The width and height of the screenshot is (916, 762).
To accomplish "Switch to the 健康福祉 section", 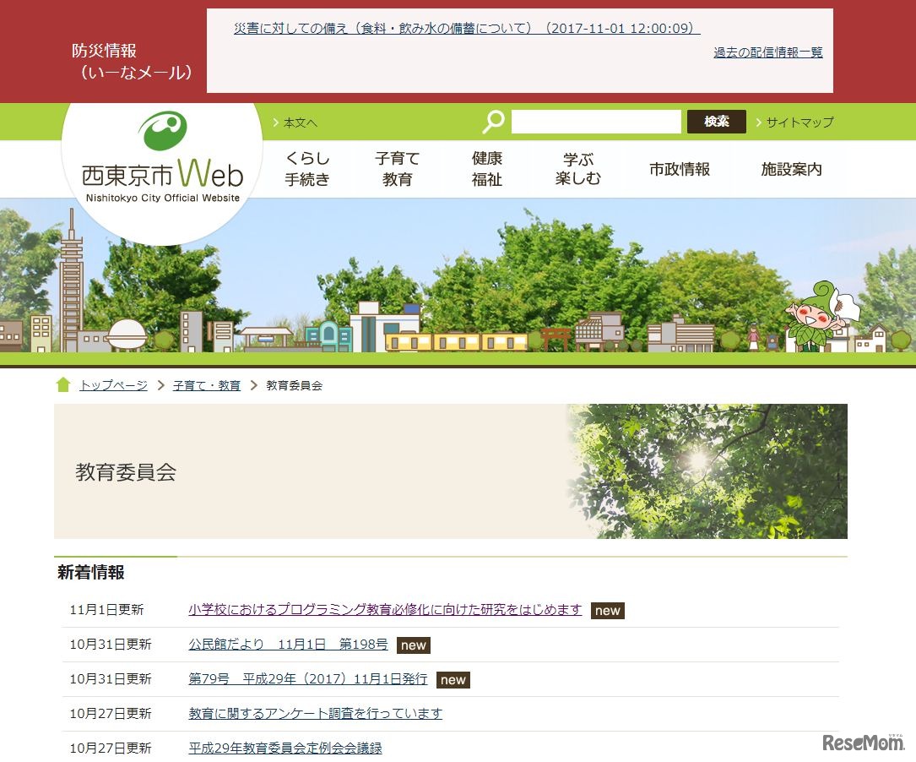I will click(487, 166).
